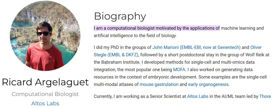The image size is (274, 108).
Task: Open the MOFA link
Action: tap(179, 69)
